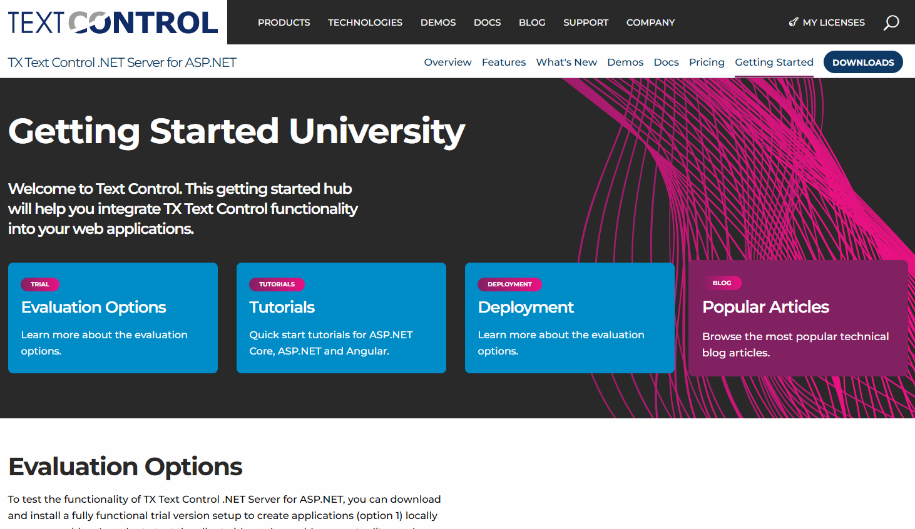Open the Demos top menu
The height and width of the screenshot is (529, 915).
tap(438, 23)
